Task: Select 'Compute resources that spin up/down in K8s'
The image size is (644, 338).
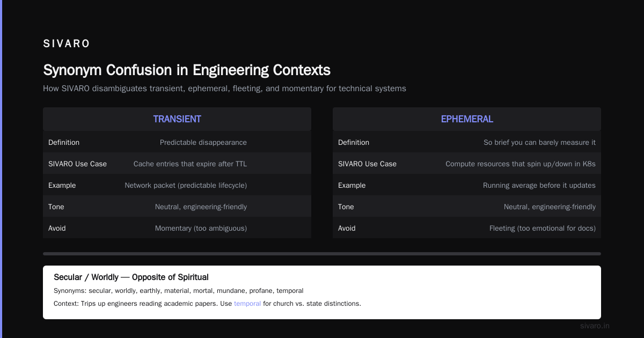Action: point(521,164)
